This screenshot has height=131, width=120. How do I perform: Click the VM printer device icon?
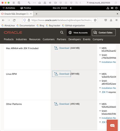pos(66,3)
